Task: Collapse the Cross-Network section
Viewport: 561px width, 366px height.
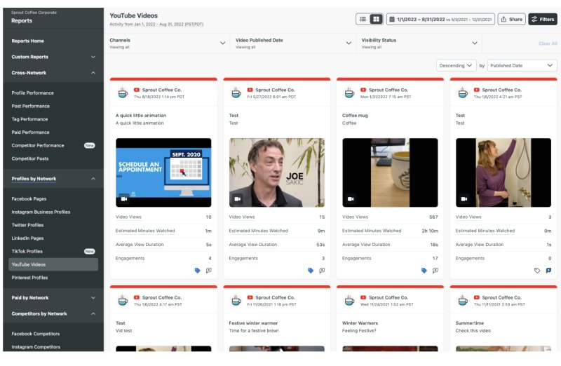Action: coord(53,73)
